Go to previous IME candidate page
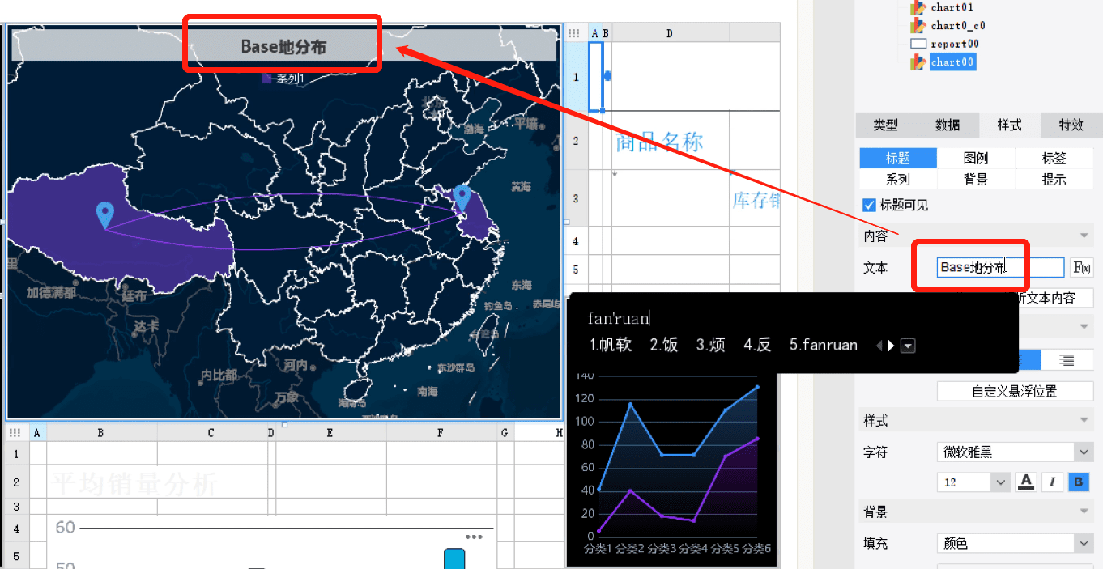Screen dimensions: 1103x569 (879, 346)
